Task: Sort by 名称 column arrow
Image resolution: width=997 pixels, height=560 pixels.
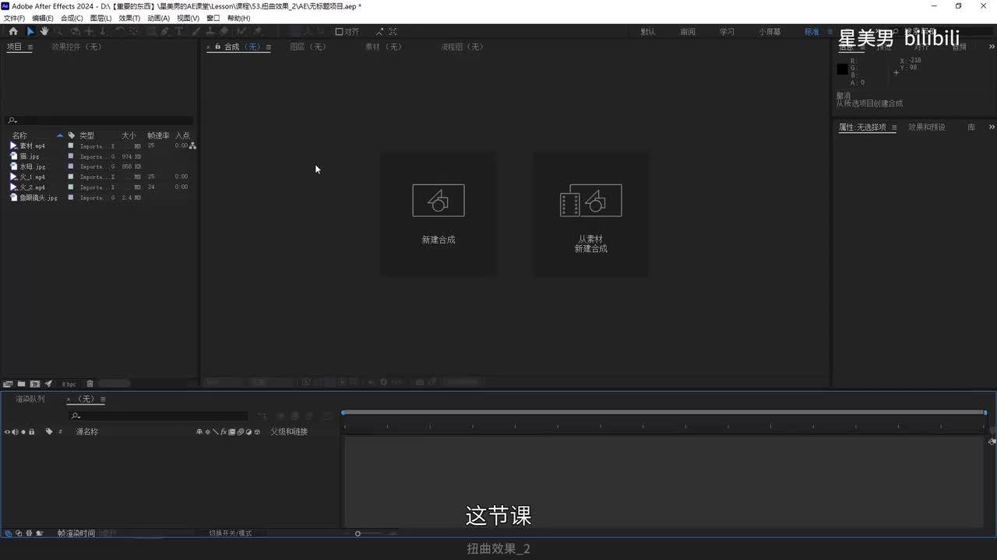Action: coord(60,135)
